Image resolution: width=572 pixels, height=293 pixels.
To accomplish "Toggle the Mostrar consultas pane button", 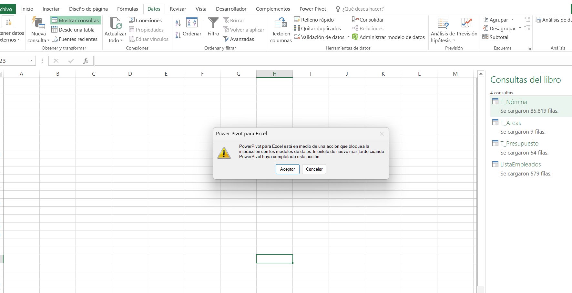I will coord(76,20).
